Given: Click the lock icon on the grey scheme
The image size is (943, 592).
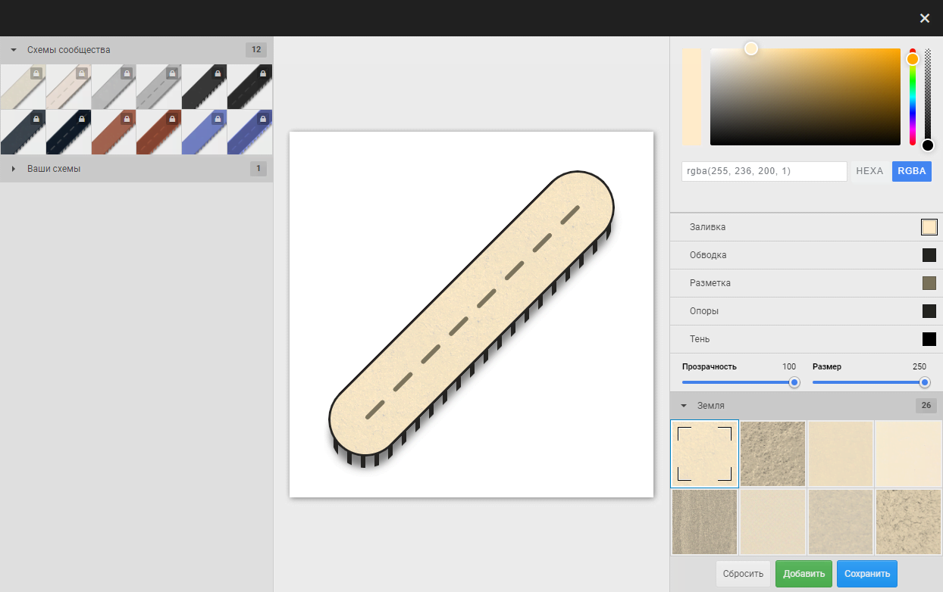Looking at the screenshot, I should [x=127, y=73].
